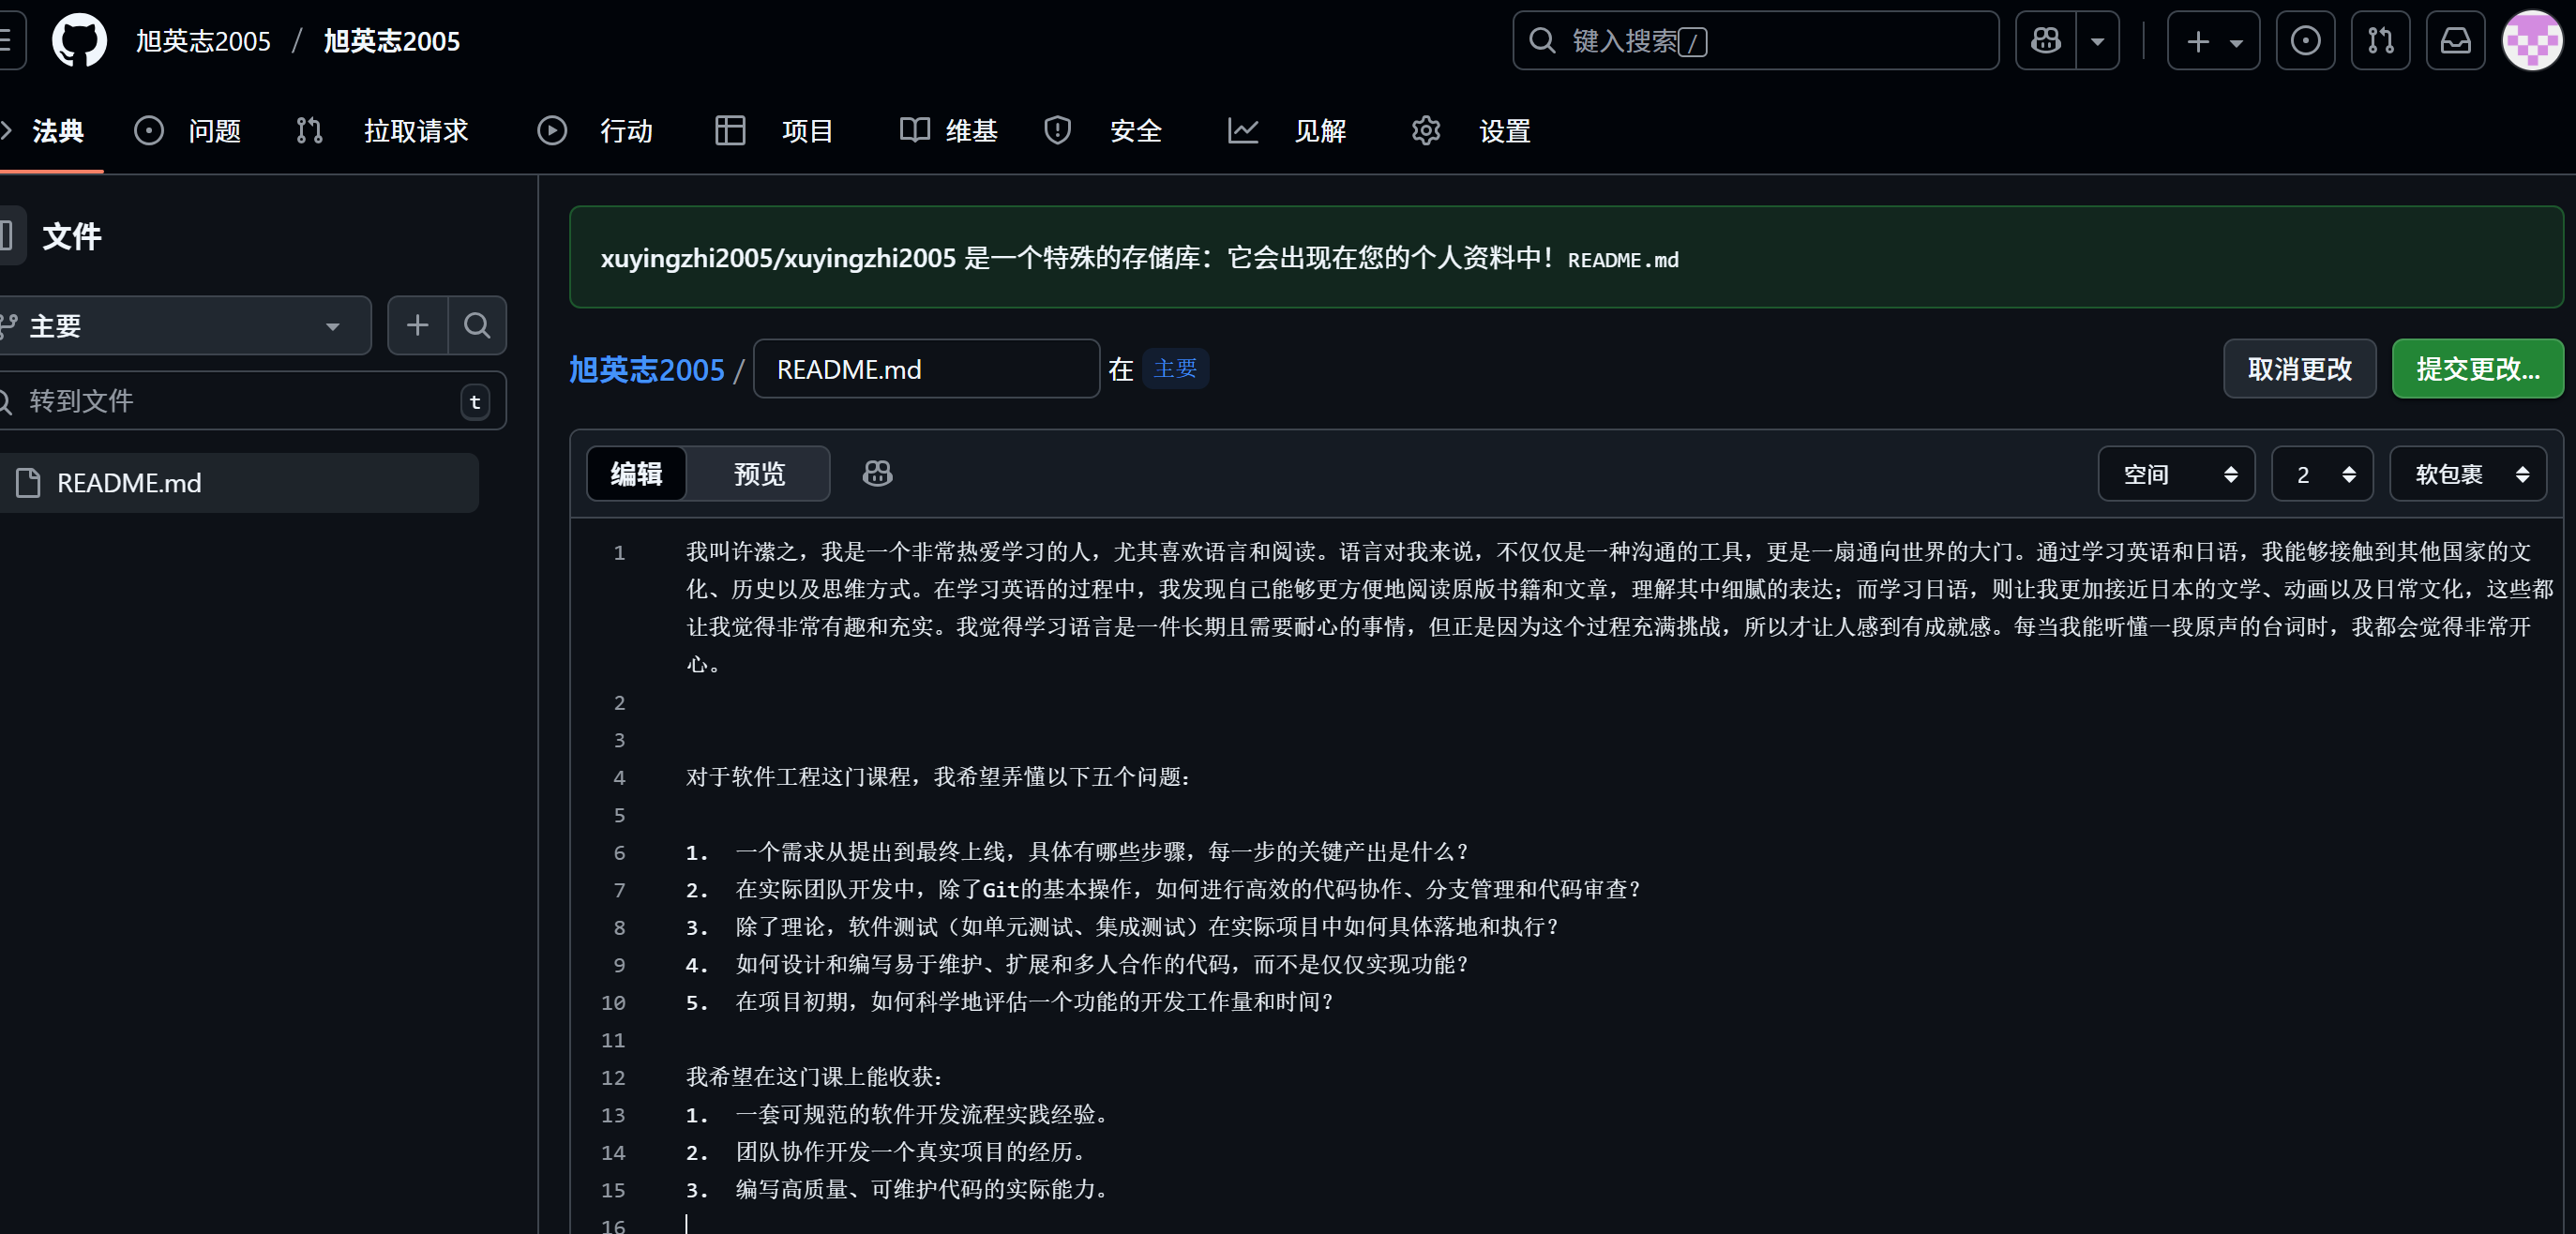This screenshot has width=2576, height=1234.
Task: Click the 取消更改 cancel changes button
Action: pyautogui.click(x=2298, y=369)
